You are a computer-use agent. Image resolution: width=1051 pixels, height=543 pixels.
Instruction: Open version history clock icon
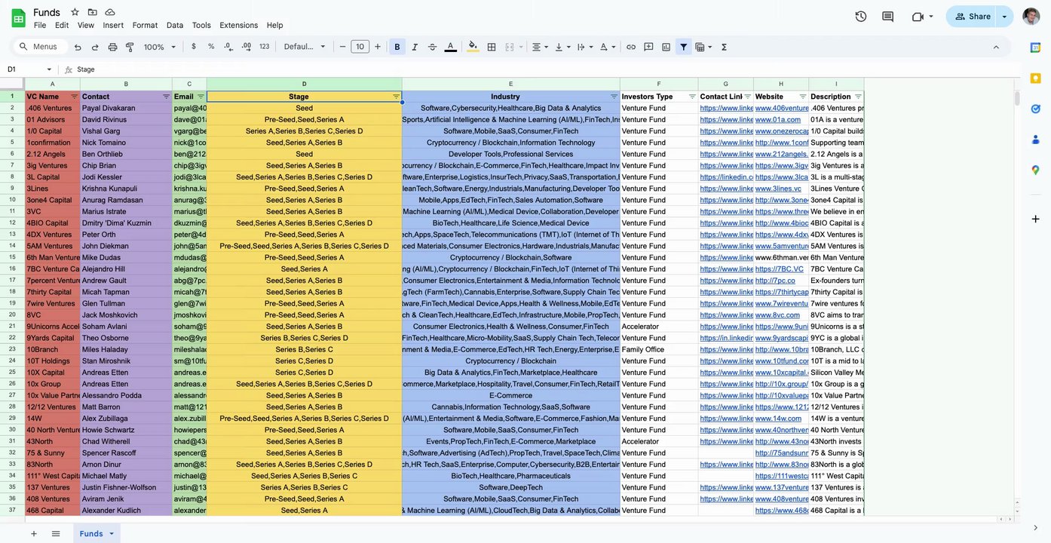(861, 17)
